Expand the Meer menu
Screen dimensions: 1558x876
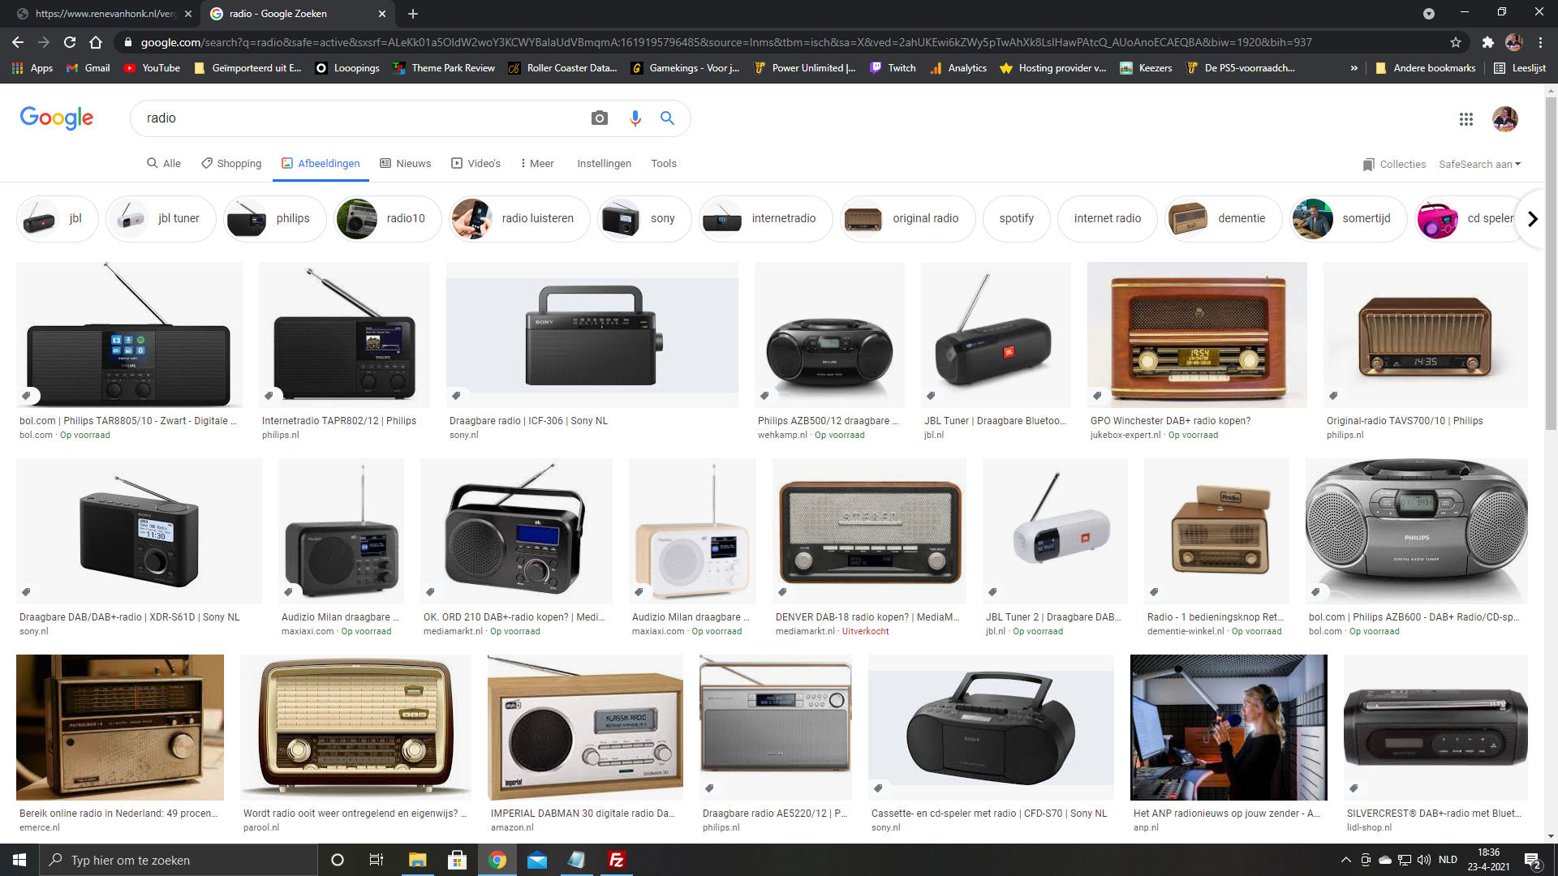point(537,163)
